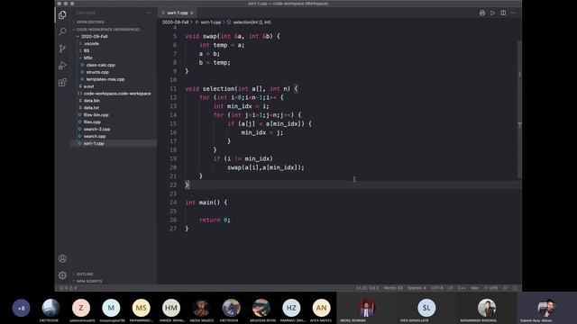Image resolution: width=577 pixels, height=324 pixels.
Task: Click the selection function breadcrumb item
Action: click(x=249, y=22)
